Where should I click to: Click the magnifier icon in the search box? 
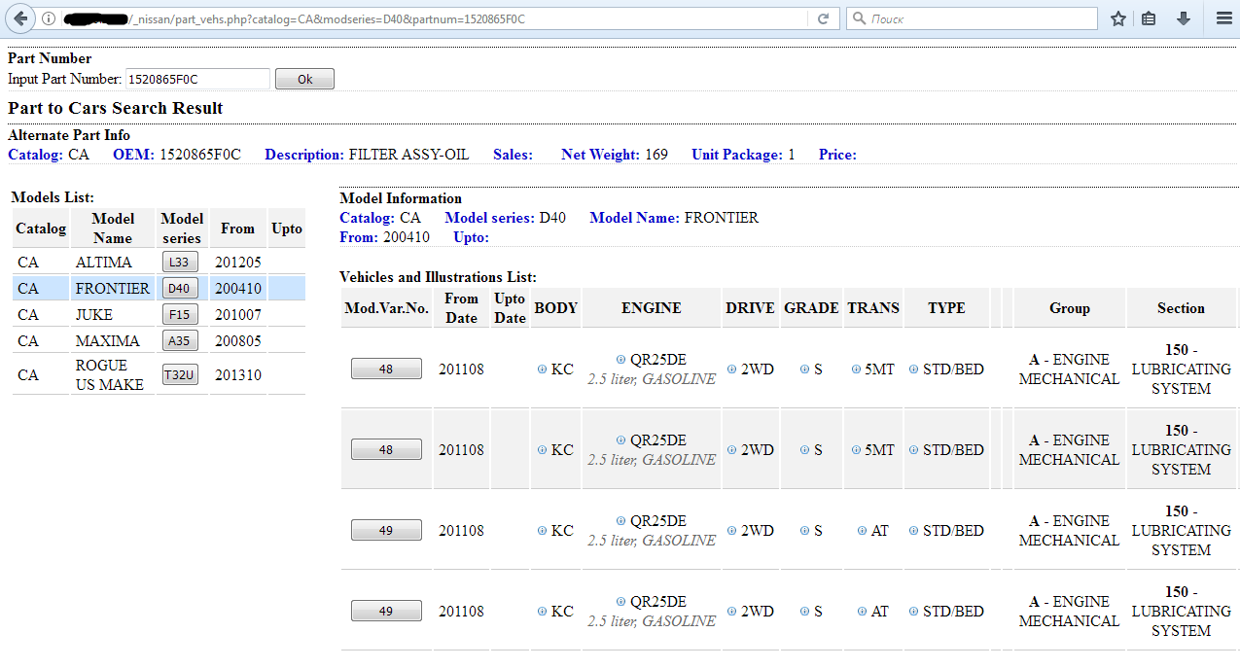[x=859, y=18]
